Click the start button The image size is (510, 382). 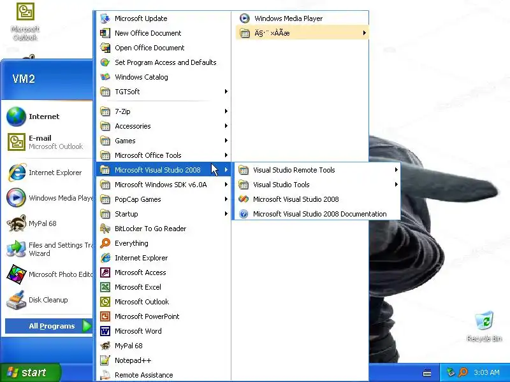[30, 372]
